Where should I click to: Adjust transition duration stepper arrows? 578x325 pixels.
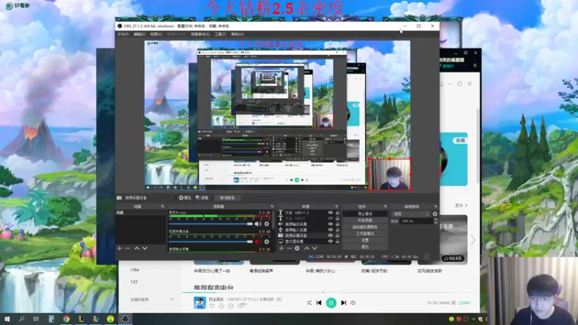point(436,221)
